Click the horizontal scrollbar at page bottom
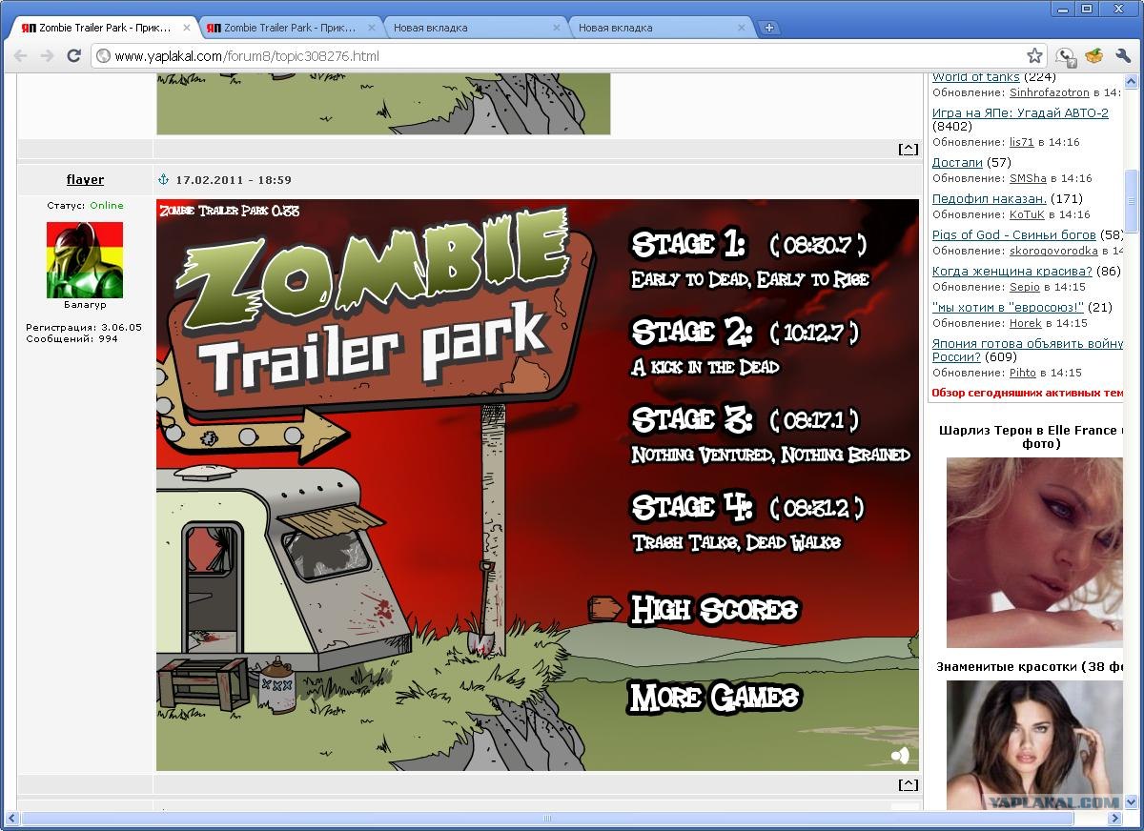 [547, 818]
